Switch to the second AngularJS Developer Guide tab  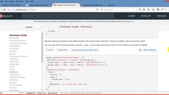tap(93, 5)
